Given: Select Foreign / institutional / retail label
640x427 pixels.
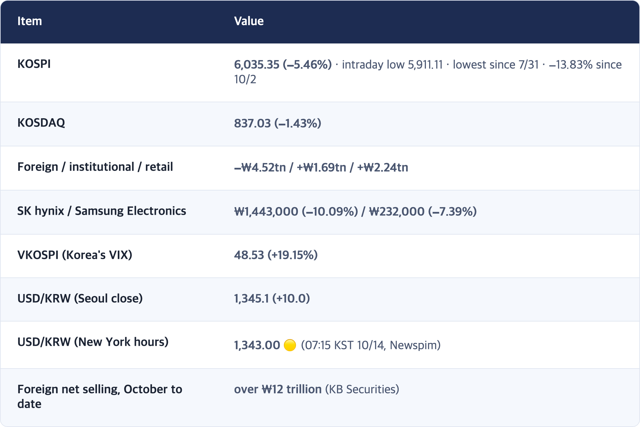Looking at the screenshot, I should (x=95, y=167).
